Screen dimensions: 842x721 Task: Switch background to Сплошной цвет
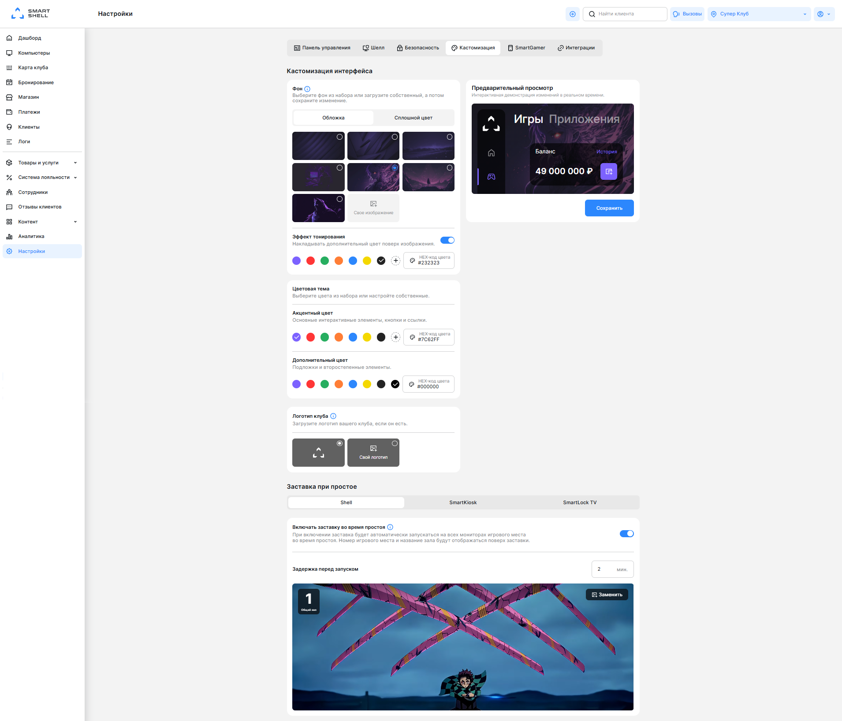point(413,118)
